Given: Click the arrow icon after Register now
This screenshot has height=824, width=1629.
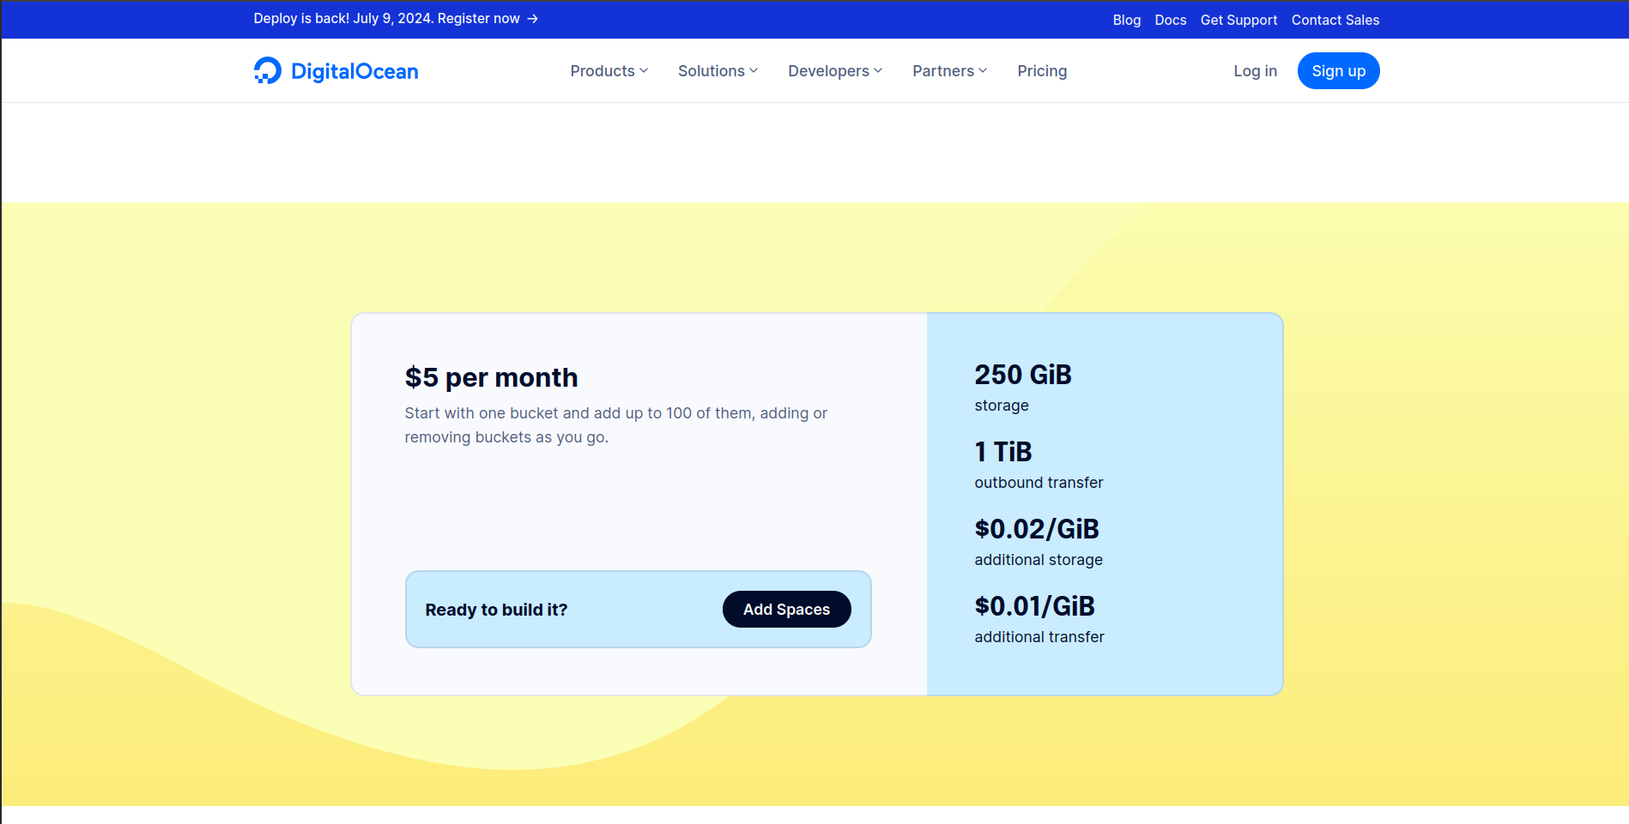Looking at the screenshot, I should tap(533, 19).
